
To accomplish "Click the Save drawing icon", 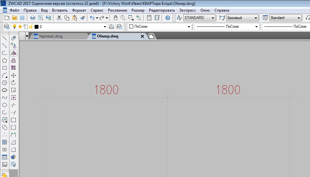I will [22, 18].
